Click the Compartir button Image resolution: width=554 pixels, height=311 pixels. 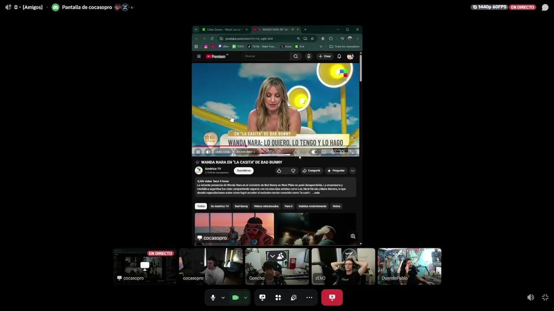coord(312,171)
